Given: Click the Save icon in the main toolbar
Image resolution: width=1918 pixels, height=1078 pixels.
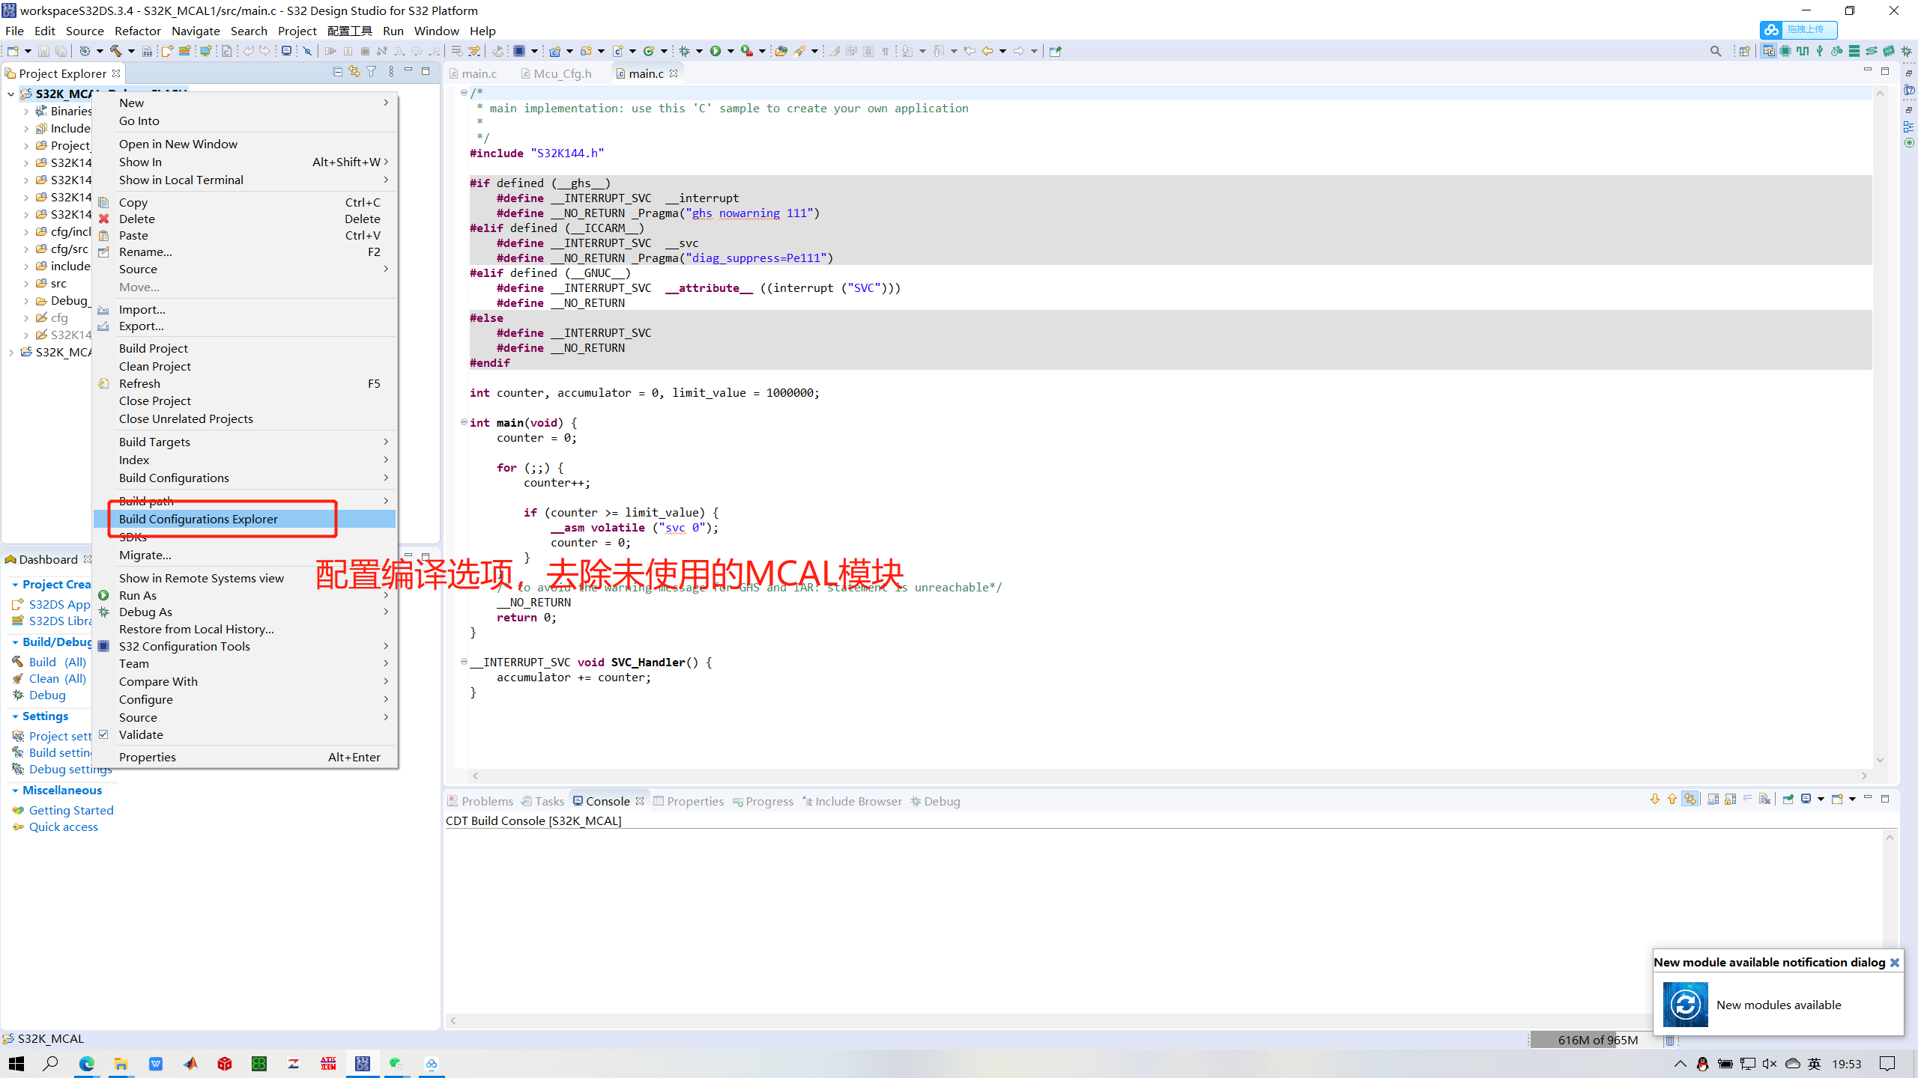Looking at the screenshot, I should [43, 51].
